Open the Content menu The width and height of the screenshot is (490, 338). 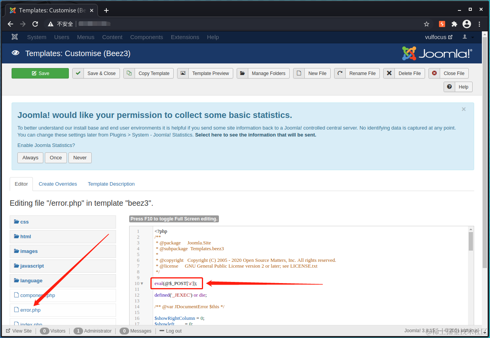point(112,37)
